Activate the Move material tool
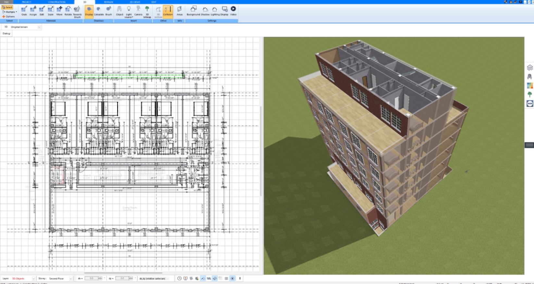Screen dimensions: 534x284 pos(59,11)
